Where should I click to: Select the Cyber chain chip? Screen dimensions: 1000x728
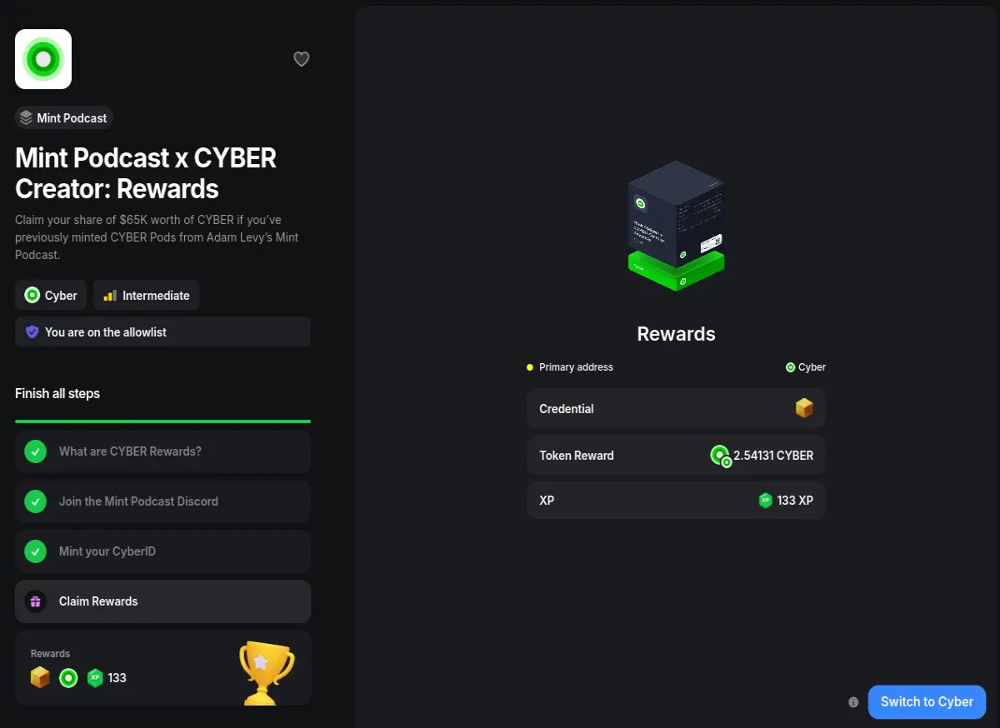tap(51, 295)
